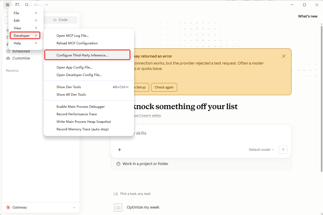Open Customize in the sidebar

click(18, 58)
